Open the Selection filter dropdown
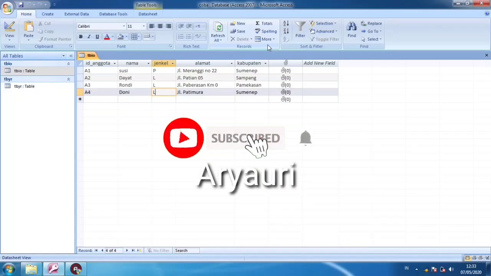This screenshot has height=276, width=491. coord(323,23)
